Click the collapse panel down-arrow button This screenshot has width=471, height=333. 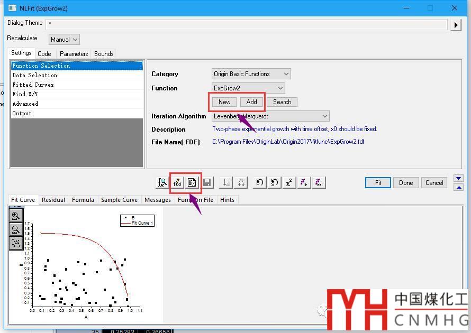pos(458,179)
